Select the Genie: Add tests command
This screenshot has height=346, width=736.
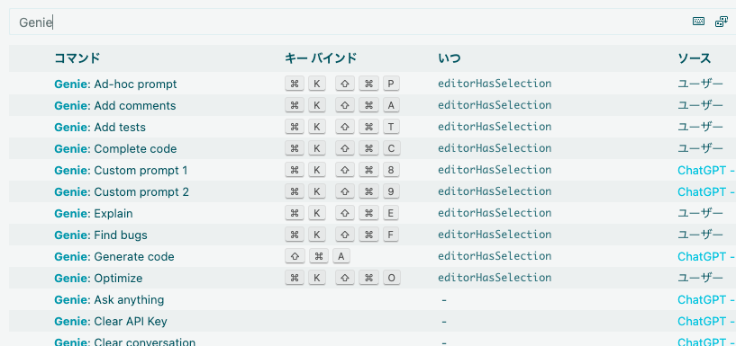(100, 128)
